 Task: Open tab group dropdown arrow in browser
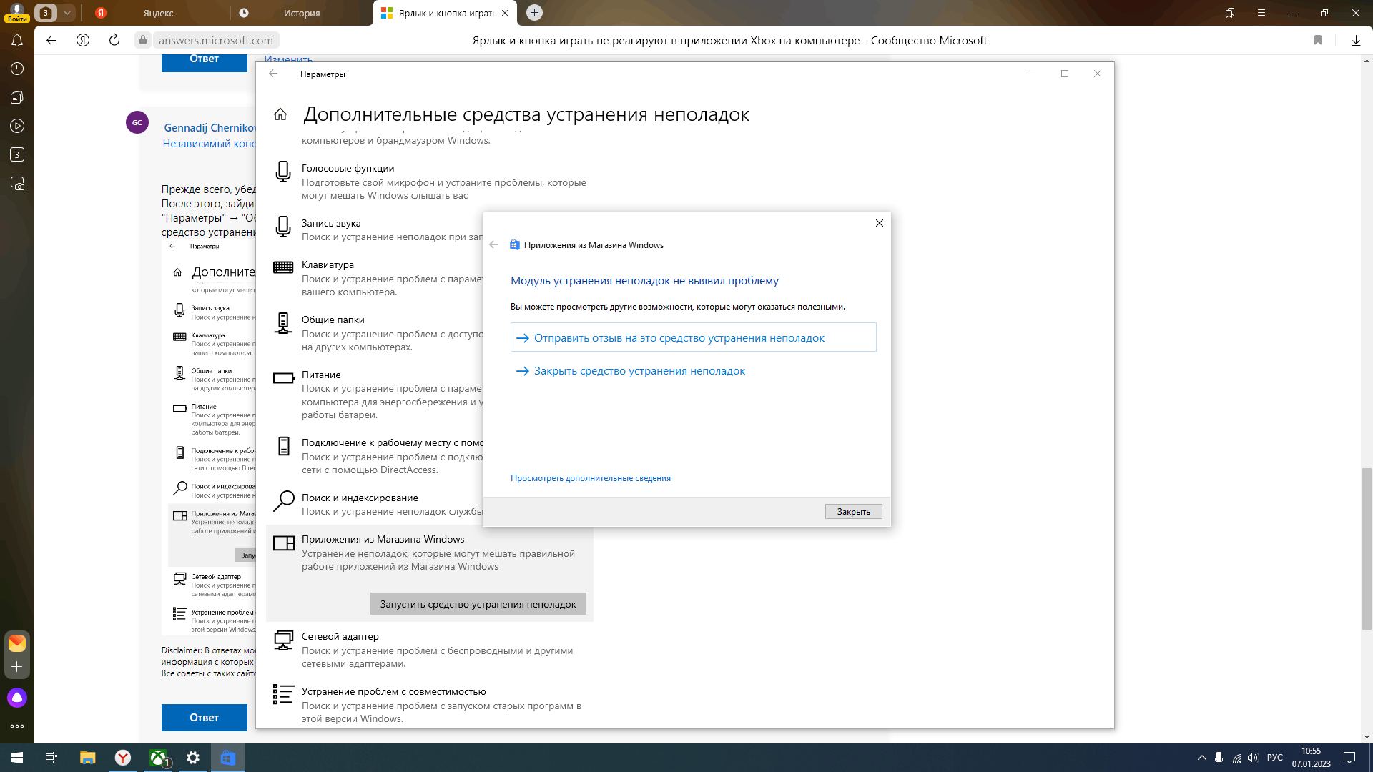tap(67, 13)
